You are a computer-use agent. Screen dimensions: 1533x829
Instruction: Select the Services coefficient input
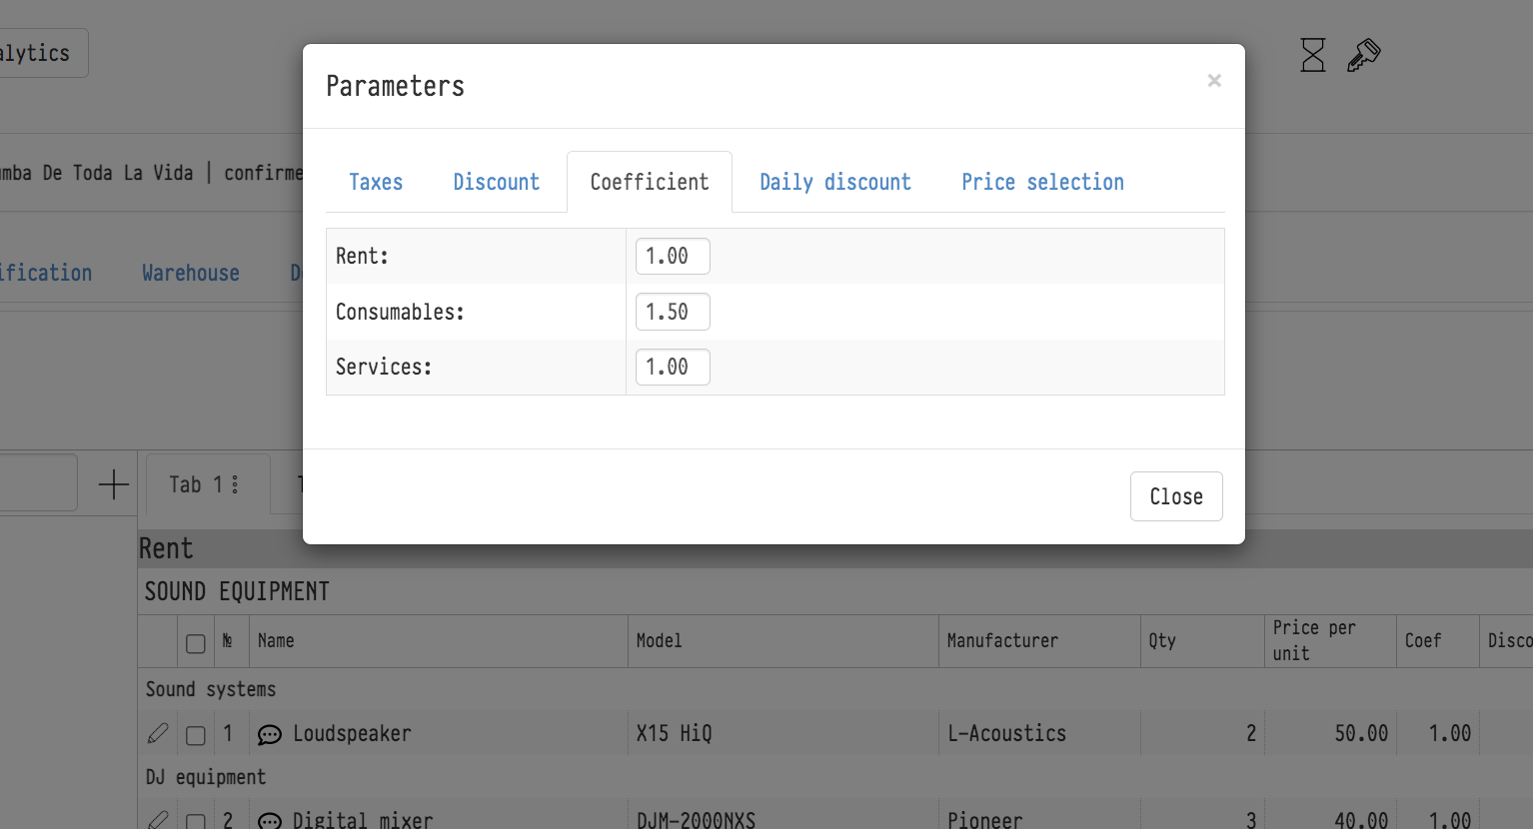pos(673,368)
